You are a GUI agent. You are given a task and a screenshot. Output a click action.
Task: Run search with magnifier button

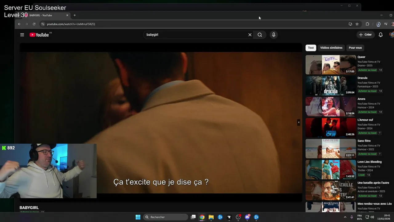[x=260, y=35]
